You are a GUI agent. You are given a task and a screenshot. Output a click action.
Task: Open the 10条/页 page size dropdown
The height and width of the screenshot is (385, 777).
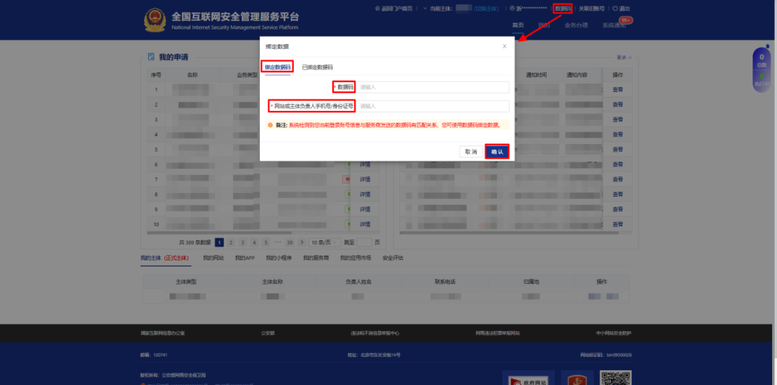pyautogui.click(x=325, y=242)
